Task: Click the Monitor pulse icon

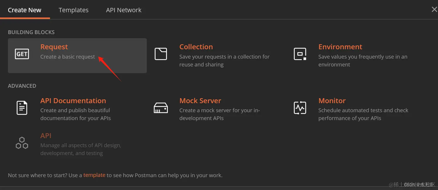Action: pos(300,108)
